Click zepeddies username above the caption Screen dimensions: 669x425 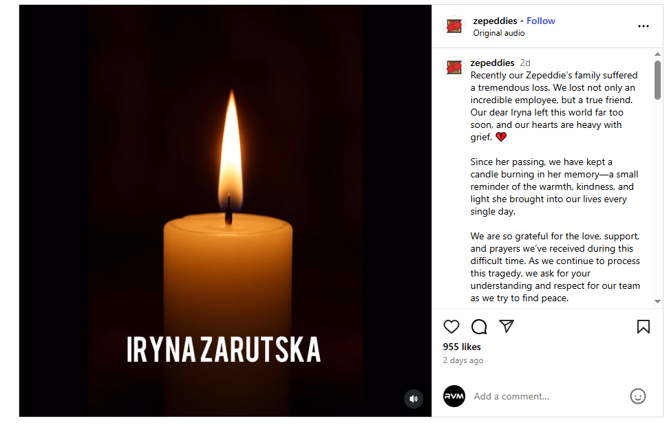492,63
